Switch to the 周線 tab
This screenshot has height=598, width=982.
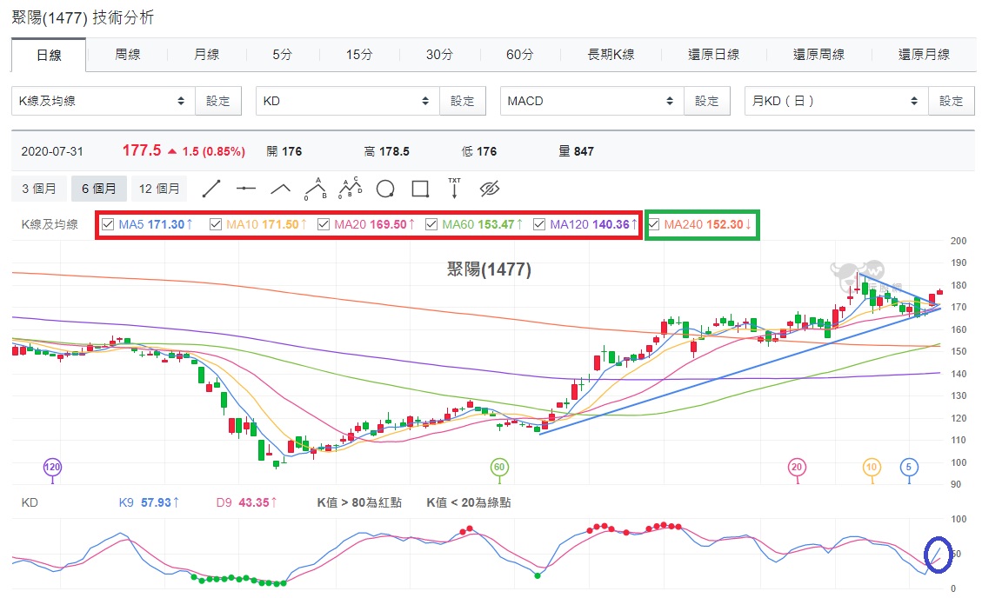tap(128, 55)
